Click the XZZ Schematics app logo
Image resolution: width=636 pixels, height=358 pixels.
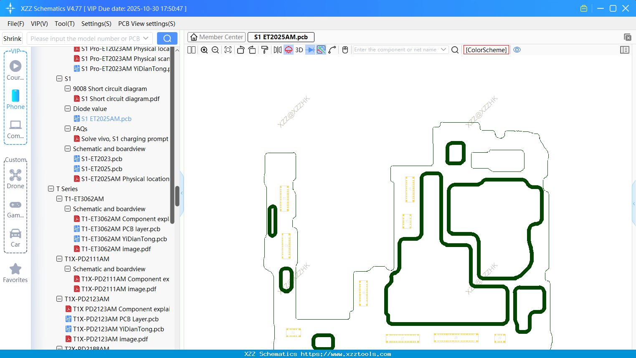(x=10, y=8)
